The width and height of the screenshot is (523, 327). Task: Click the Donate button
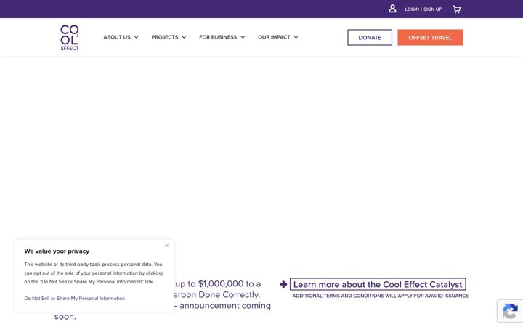point(370,37)
